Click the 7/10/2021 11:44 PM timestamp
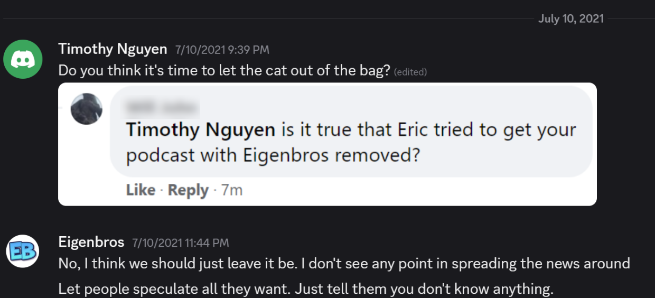 coord(180,243)
